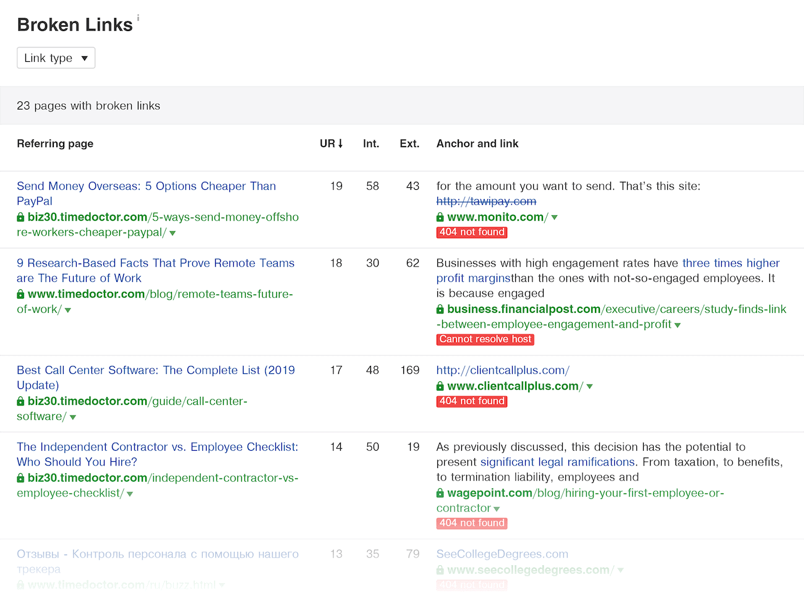The width and height of the screenshot is (804, 601).
Task: Expand dropdown arrow next to www.clientcallplus.com
Action: pyautogui.click(x=589, y=386)
